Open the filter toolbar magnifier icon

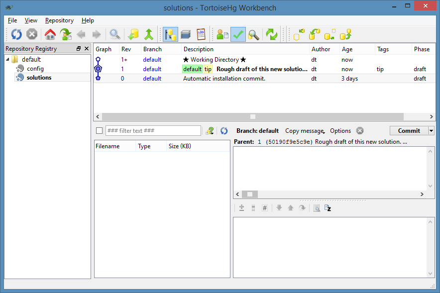115,34
